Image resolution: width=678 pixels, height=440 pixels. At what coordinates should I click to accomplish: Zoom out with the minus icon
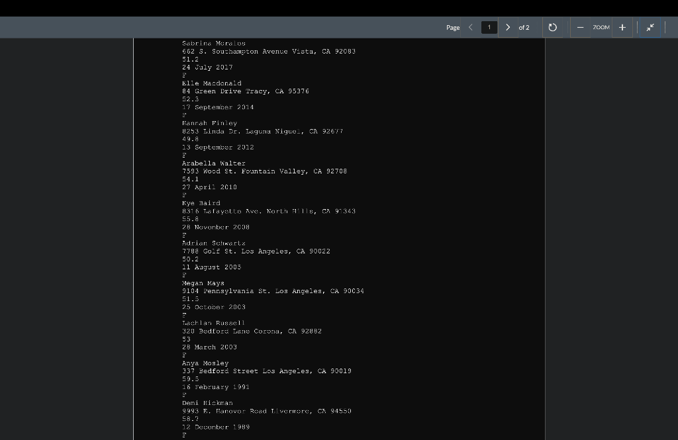tap(580, 27)
